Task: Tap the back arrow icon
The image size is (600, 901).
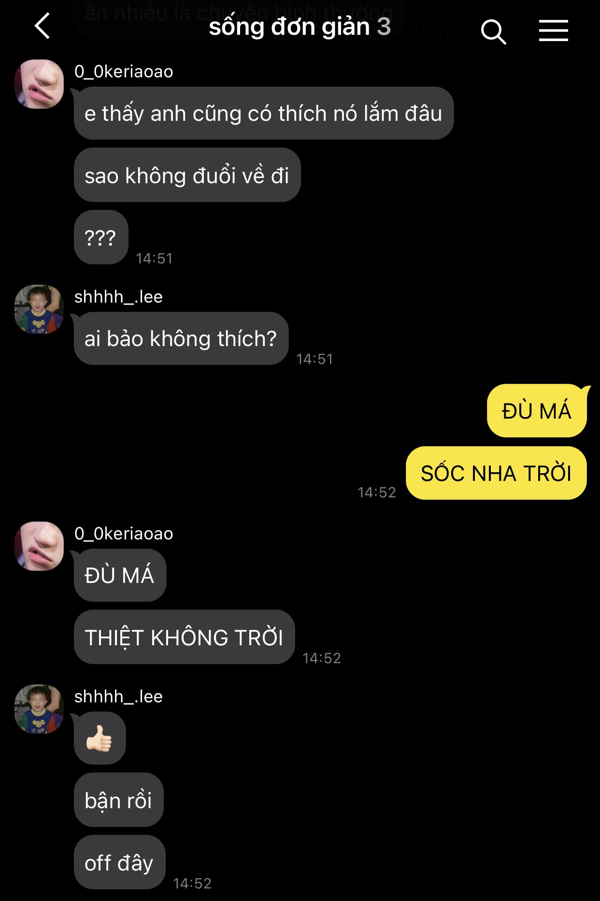Action: pyautogui.click(x=43, y=26)
